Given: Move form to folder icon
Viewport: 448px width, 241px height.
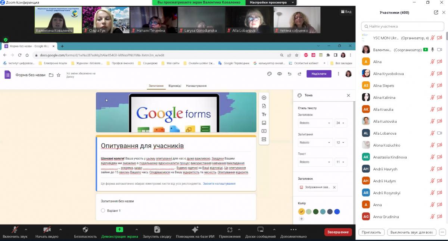Looking at the screenshot, I should (x=51, y=75).
